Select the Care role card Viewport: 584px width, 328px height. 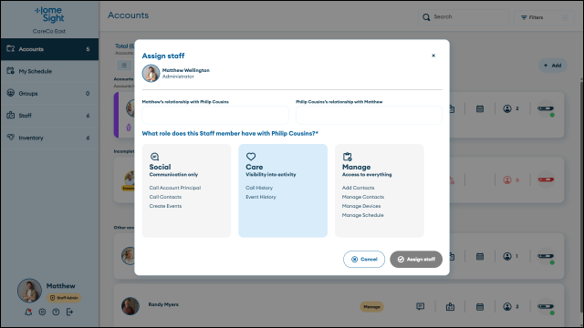(x=283, y=190)
